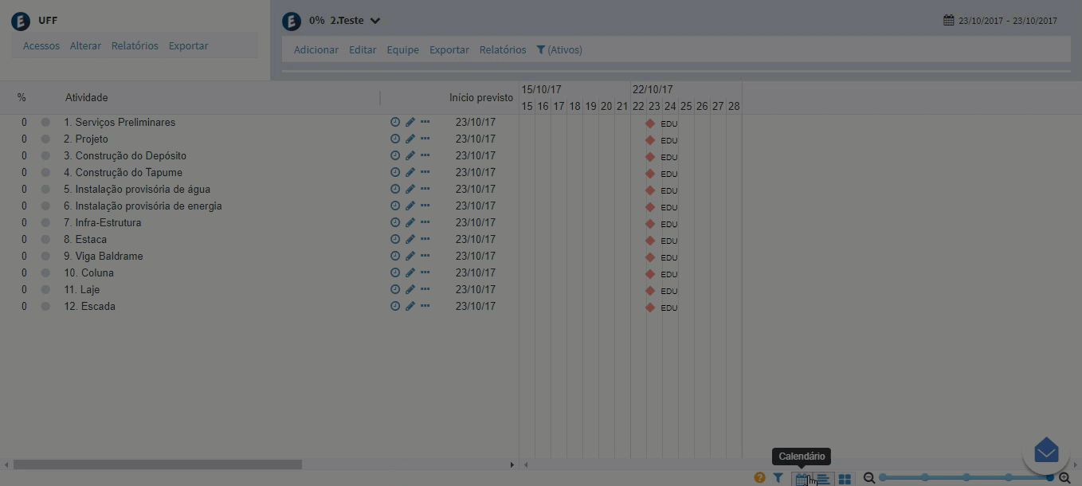Click the clock icon for Escada row

pyautogui.click(x=395, y=306)
